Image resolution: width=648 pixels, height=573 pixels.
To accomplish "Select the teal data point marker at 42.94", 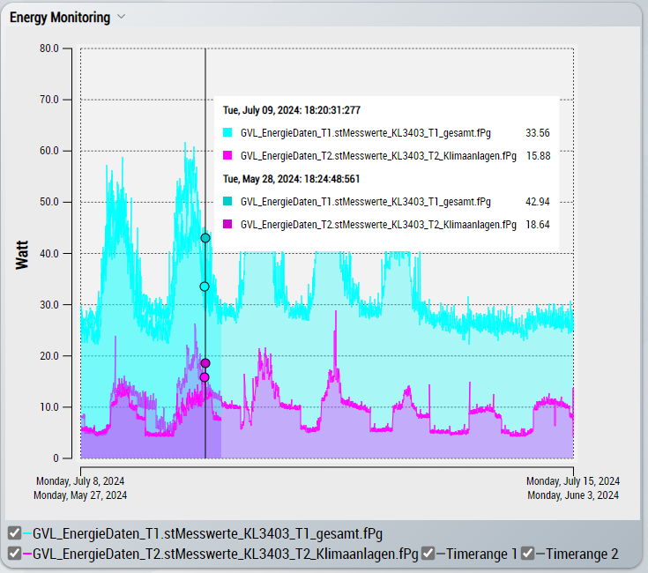I will (x=205, y=238).
